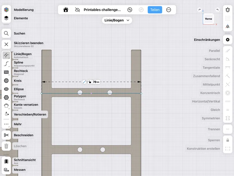Click the Schnittansicht Aus label
Screen dimensions: 234x176
[25, 161]
